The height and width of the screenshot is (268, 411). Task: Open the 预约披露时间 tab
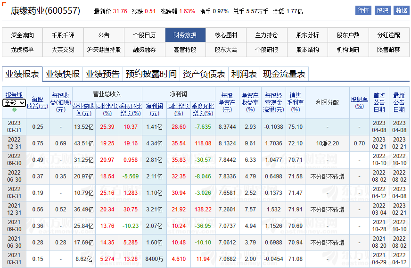[x=151, y=74]
